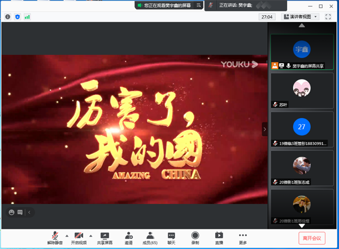
Task: Click the meeting info icon
Action: pos(8,17)
